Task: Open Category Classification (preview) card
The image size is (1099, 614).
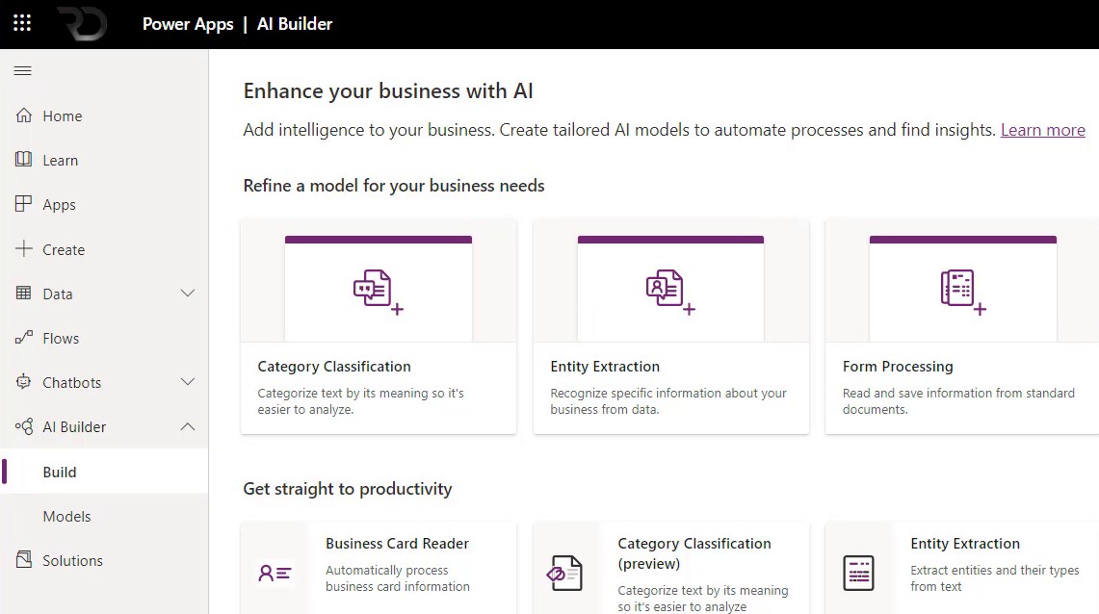Action: (x=670, y=568)
